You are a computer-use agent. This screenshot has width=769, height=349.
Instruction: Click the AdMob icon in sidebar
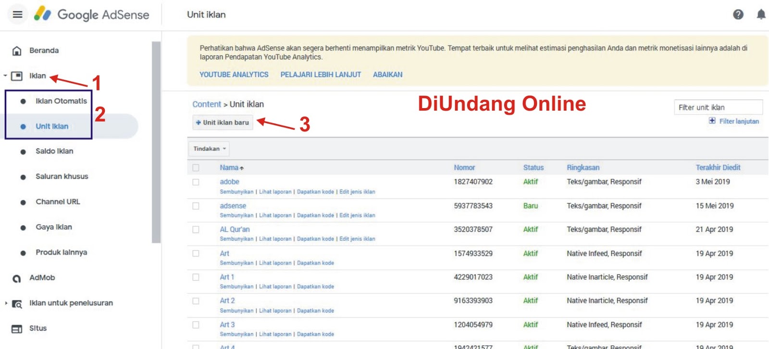coord(17,278)
